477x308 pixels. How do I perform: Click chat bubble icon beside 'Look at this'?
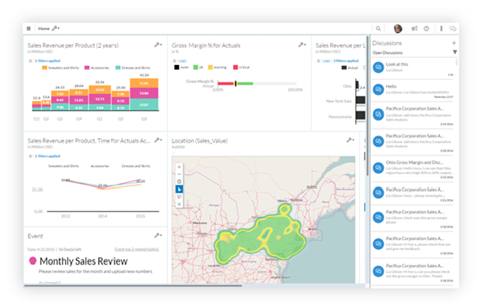point(378,67)
